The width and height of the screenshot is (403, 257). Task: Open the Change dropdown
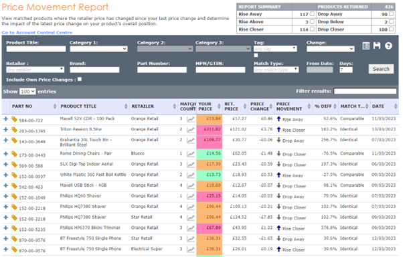pos(331,49)
